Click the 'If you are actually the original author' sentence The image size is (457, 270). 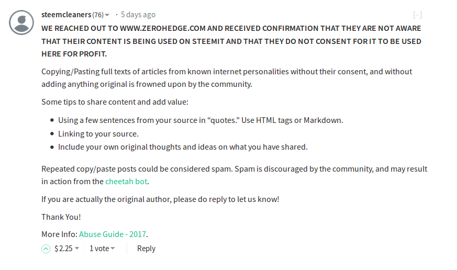(x=160, y=199)
